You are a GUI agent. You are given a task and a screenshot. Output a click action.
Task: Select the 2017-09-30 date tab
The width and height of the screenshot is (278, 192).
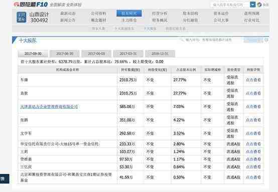click(33, 53)
